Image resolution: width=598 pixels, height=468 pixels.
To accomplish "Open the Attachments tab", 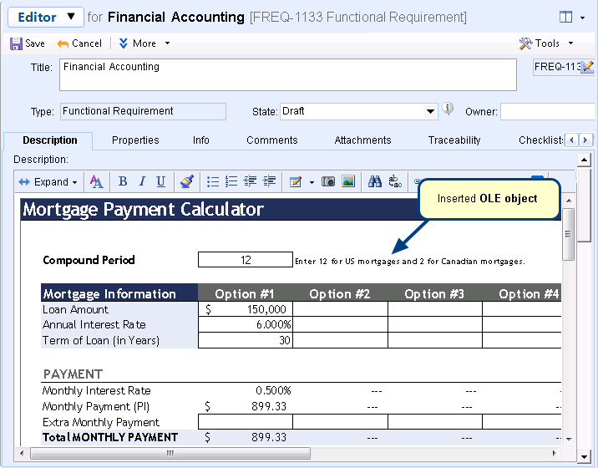I will point(362,140).
